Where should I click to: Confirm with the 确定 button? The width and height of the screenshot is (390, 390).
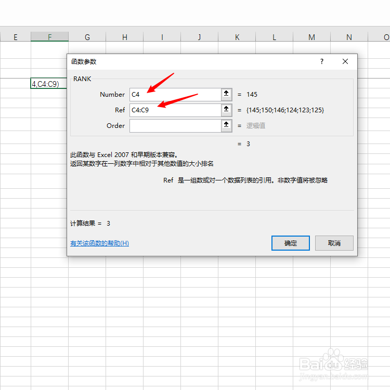click(291, 243)
